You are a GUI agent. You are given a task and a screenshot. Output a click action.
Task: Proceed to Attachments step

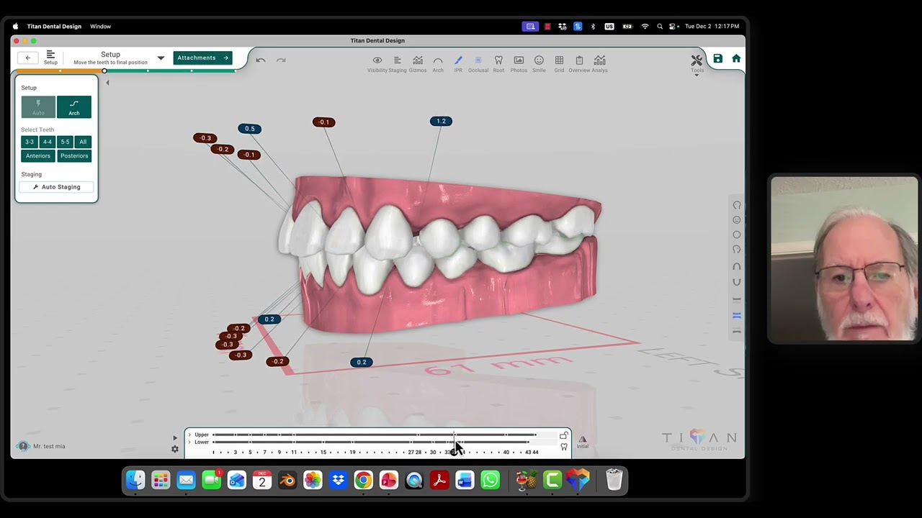(202, 58)
